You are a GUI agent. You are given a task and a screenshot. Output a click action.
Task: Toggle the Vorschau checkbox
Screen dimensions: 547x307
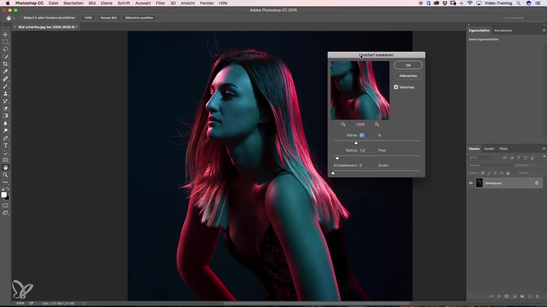[396, 87]
